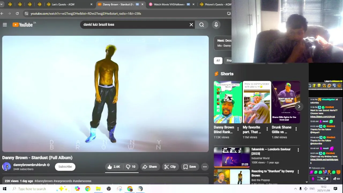Create a clip with the Clip button
343x193 pixels.
170,167
